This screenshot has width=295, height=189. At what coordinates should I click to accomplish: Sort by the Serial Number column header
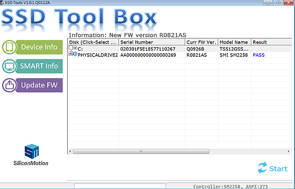pos(152,42)
